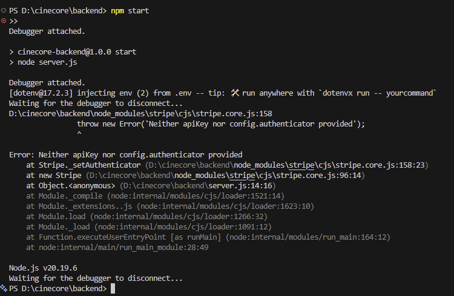Click the red failed-command decoration circle
Screen dimensions: 454x296
(x=4, y=21)
